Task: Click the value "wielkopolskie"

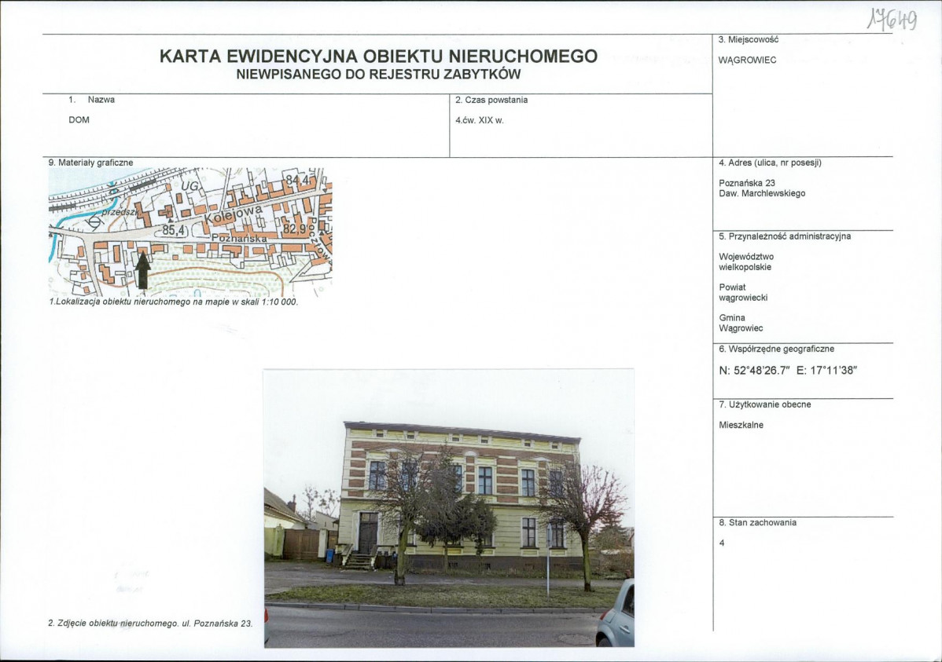Action: tap(745, 267)
